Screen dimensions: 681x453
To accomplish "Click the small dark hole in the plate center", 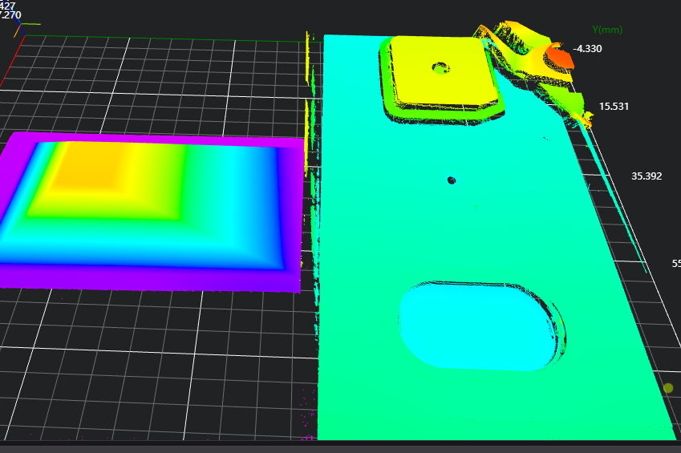I will coord(452,180).
